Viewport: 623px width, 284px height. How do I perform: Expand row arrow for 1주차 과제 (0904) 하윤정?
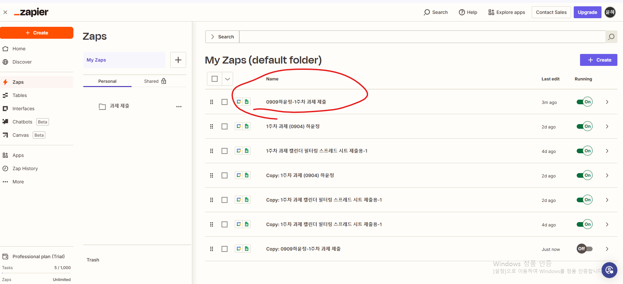pos(607,126)
